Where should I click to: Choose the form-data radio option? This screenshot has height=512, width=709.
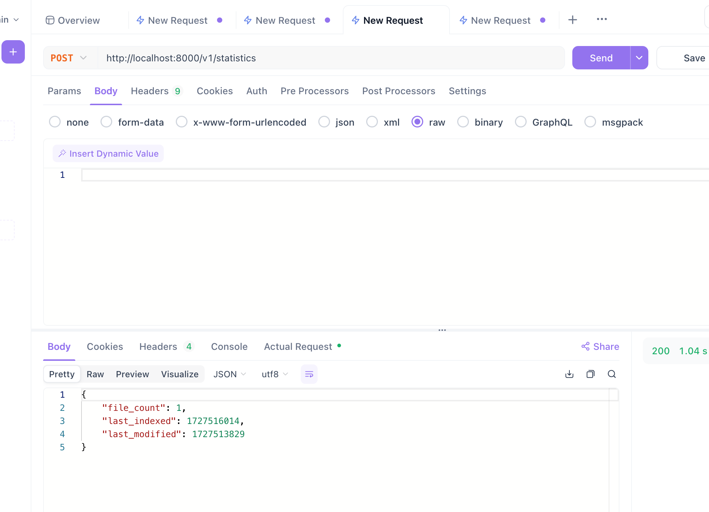[106, 122]
